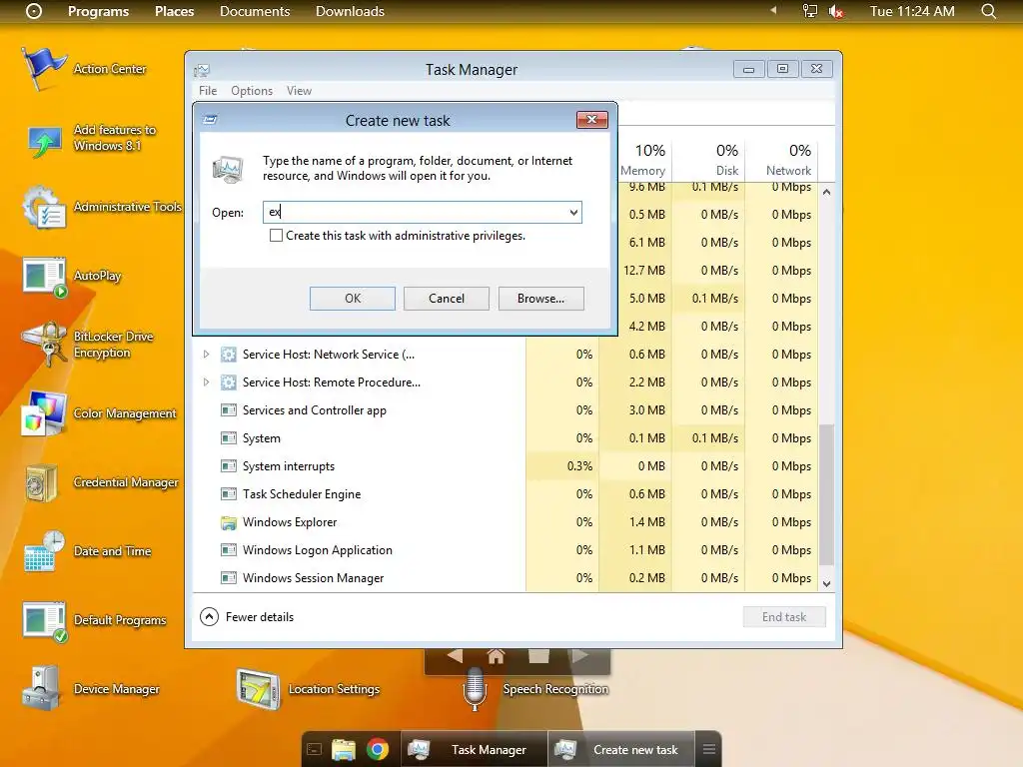Select the System process row

click(506, 438)
